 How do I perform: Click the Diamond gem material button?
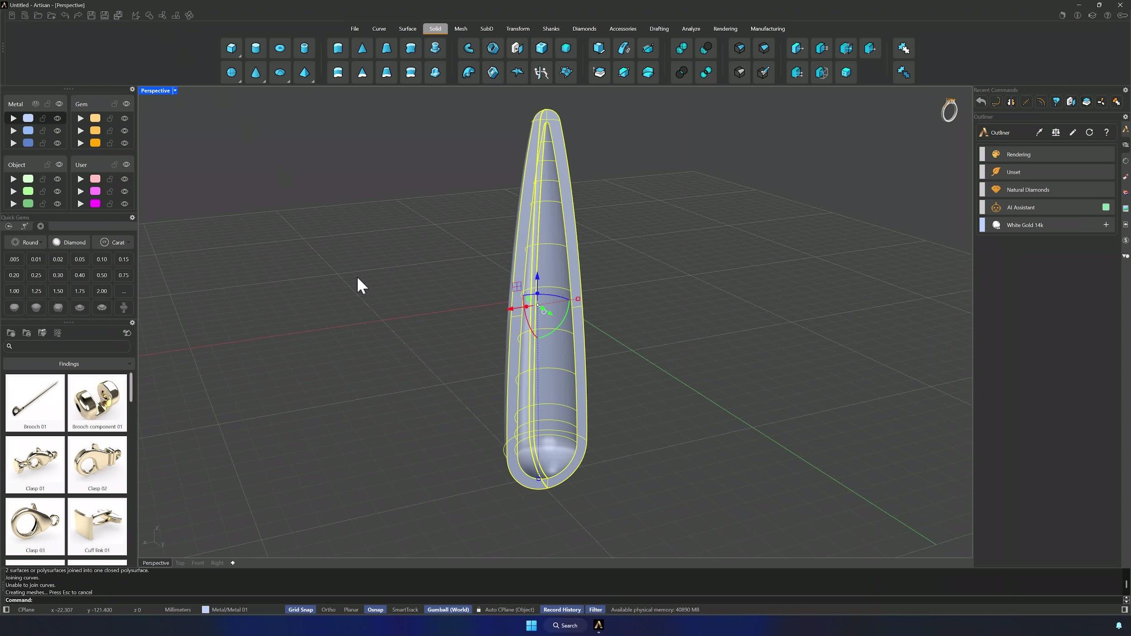point(70,242)
